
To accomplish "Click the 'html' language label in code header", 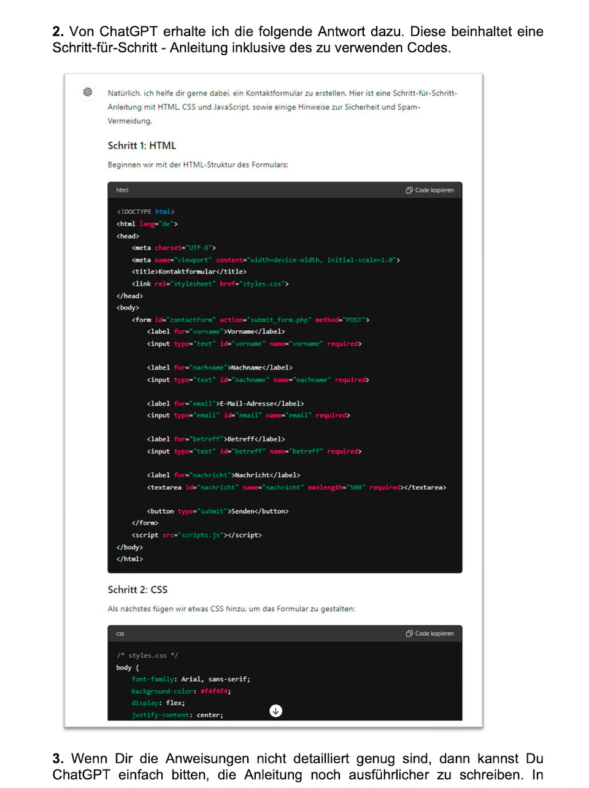I will click(122, 190).
